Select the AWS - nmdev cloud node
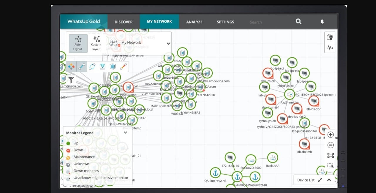The image size is (376, 193). coord(290,95)
